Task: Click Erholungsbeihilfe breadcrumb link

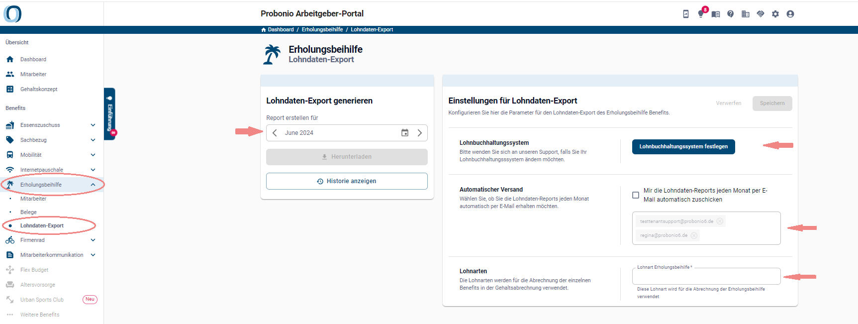Action: tap(322, 30)
